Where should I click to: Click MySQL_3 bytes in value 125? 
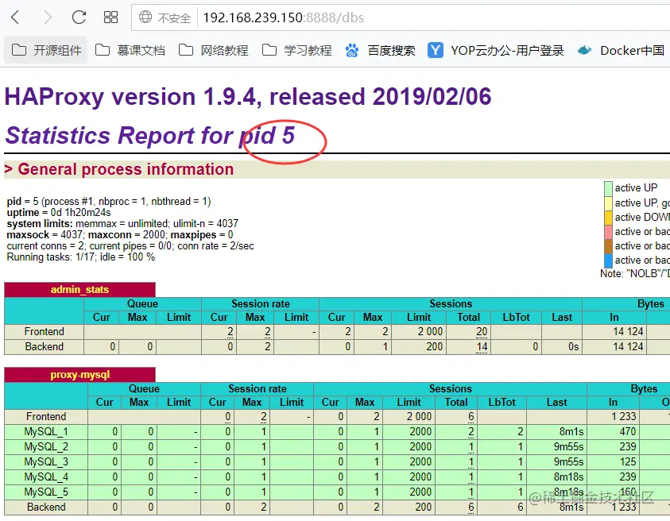pyautogui.click(x=628, y=462)
